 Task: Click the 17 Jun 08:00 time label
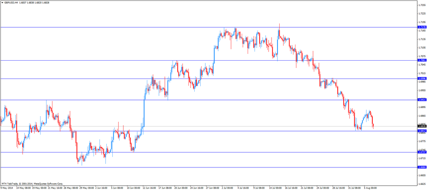click(x=165, y=188)
